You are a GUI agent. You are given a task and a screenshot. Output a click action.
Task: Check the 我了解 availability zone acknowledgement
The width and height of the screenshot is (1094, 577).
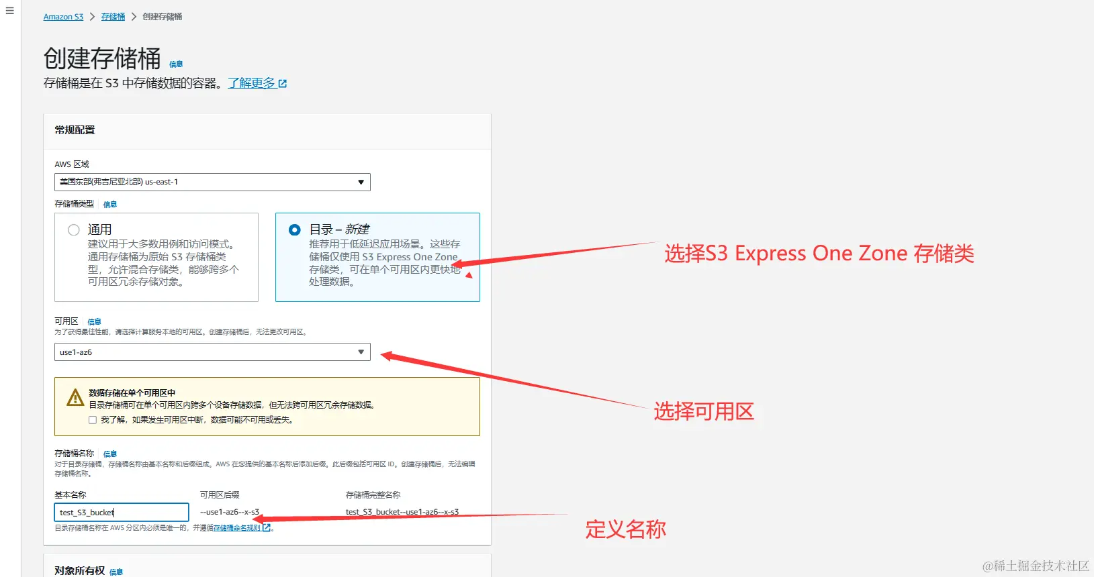(x=93, y=420)
